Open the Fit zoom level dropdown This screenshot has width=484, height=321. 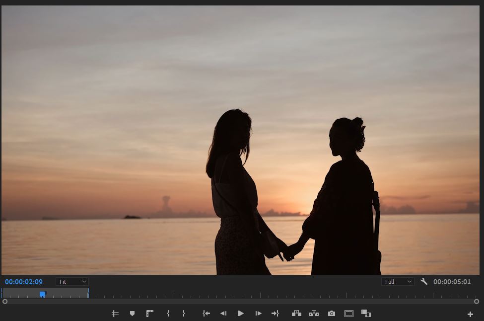pos(72,282)
